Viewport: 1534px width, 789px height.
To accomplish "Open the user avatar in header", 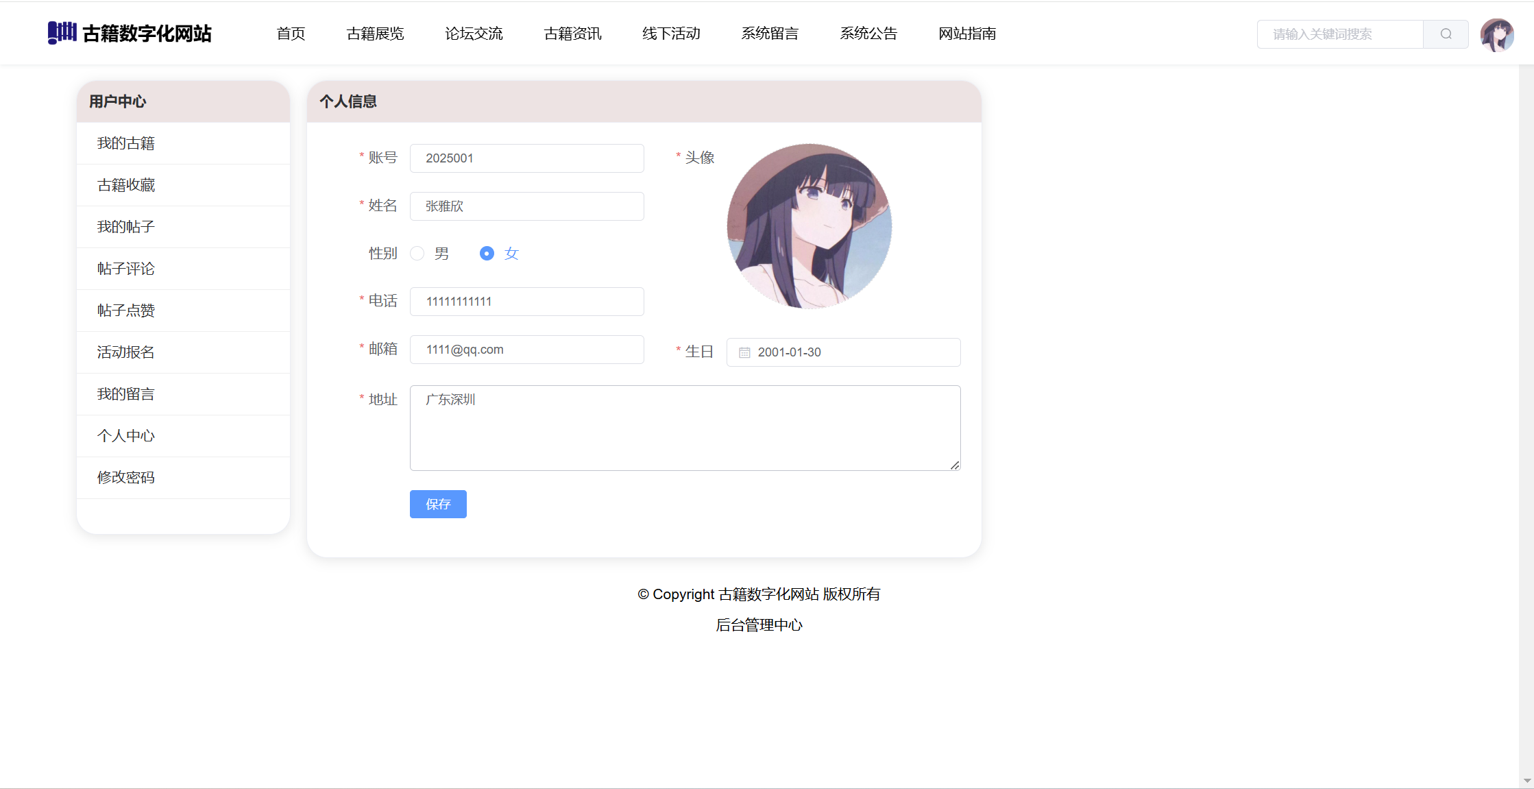I will 1496,35.
